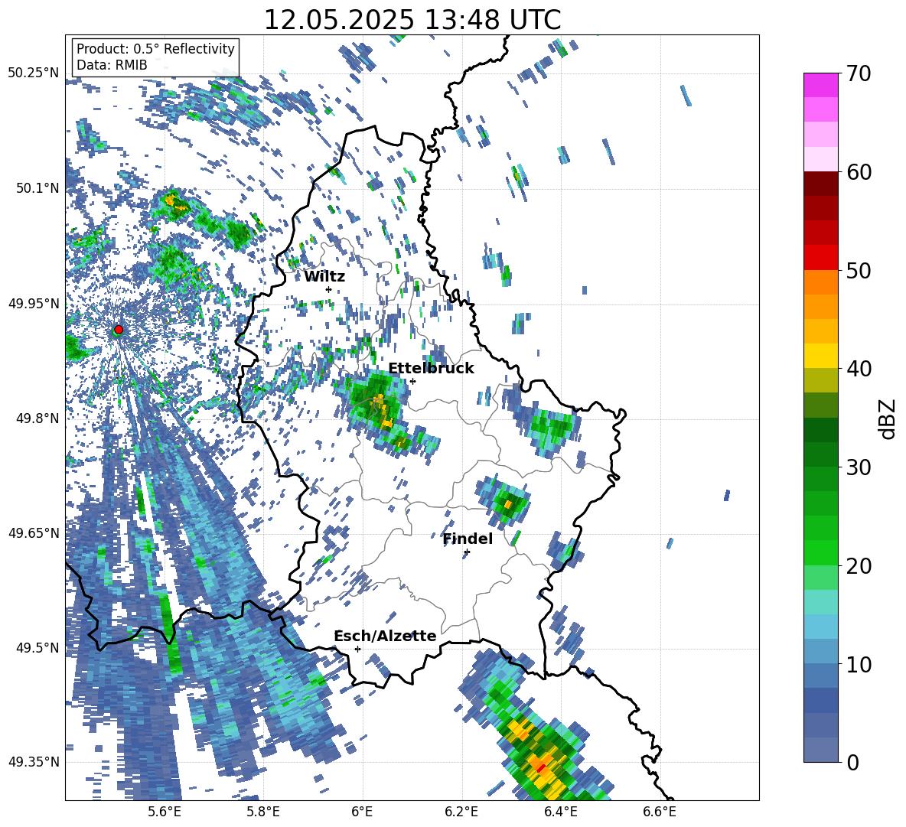Click the 49.8°N latitude label
906x827 pixels.
[x=38, y=418]
